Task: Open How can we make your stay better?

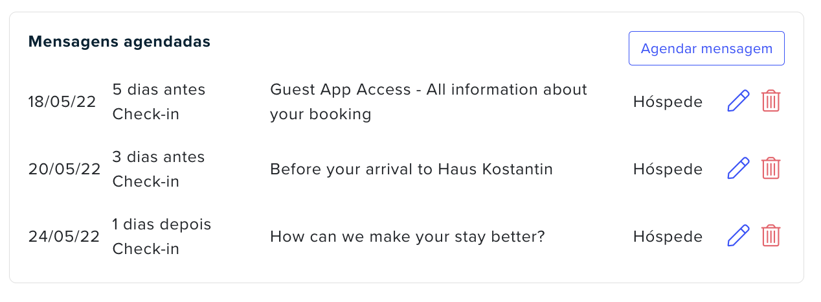Action: pyautogui.click(x=407, y=237)
